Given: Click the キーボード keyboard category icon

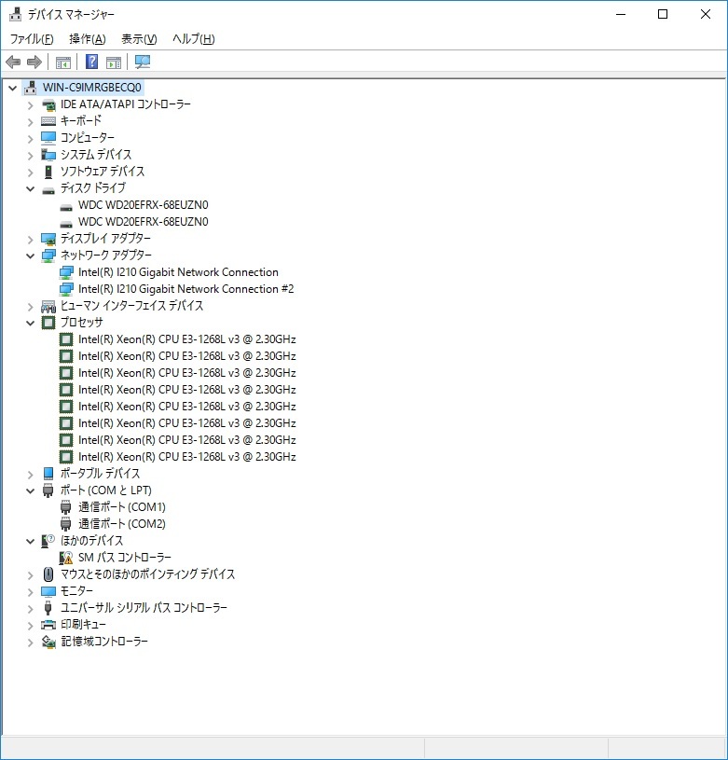Looking at the screenshot, I should (x=48, y=121).
